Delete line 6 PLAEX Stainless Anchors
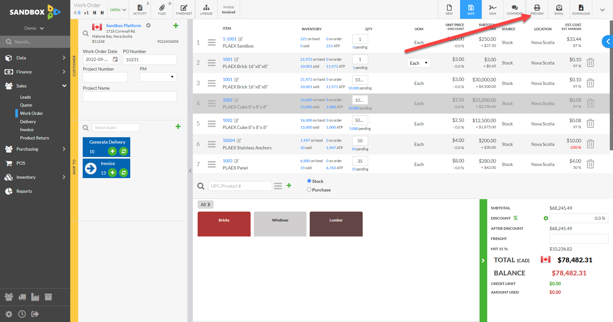This screenshot has height=322, width=613. 590,144
